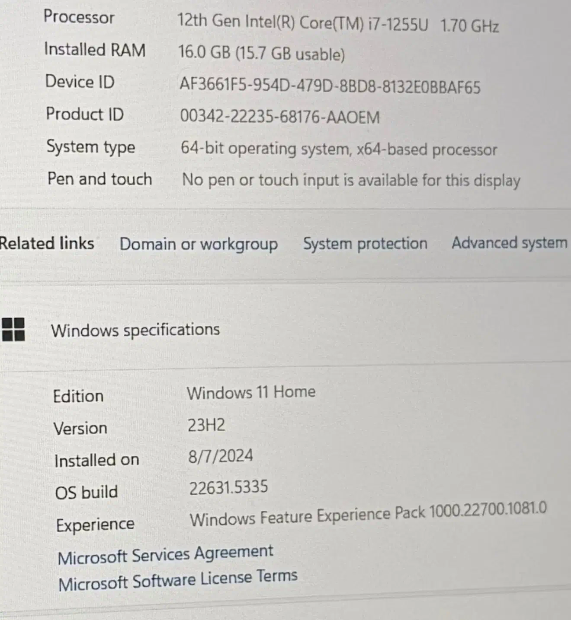Open the System protection link
Image resolution: width=571 pixels, height=620 pixels.
point(365,244)
